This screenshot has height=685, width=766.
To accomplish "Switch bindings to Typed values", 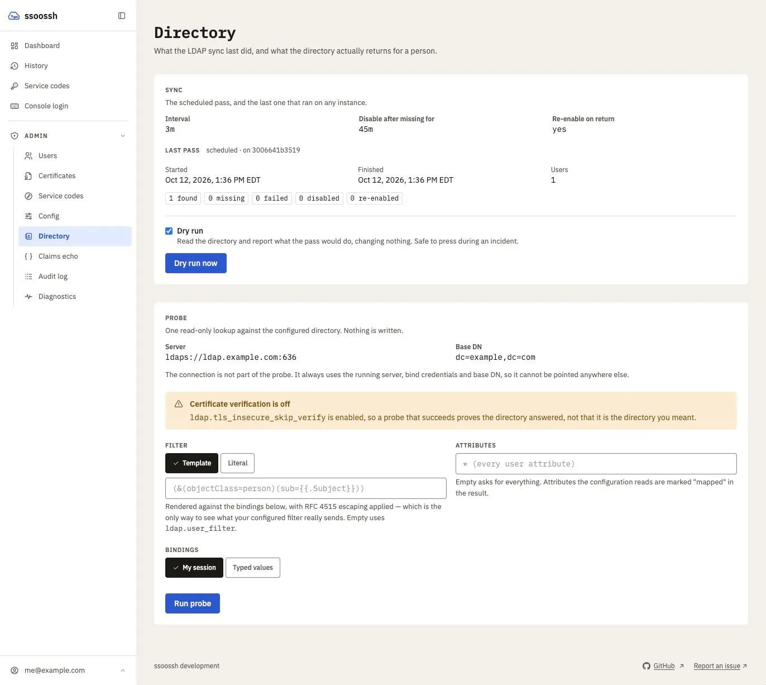I will pyautogui.click(x=252, y=568).
